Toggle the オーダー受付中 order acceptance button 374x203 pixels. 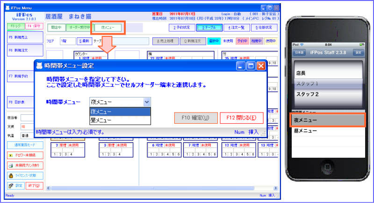pyautogui.click(x=78, y=28)
